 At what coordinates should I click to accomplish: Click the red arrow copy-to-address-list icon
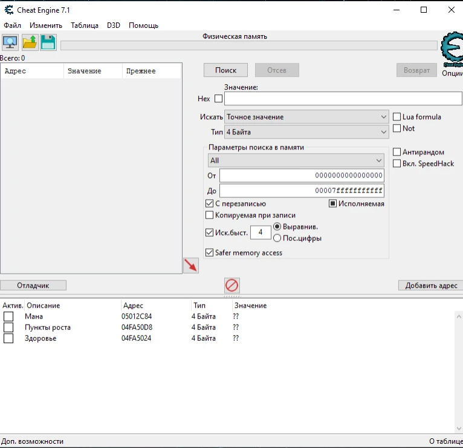191,265
